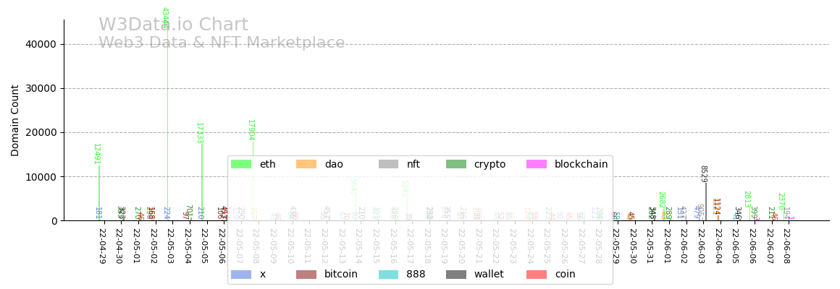Click the 40000 y-axis tick label
Image resolution: width=840 pixels, height=289 pixels.
pos(40,44)
